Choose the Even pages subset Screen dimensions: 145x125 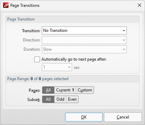pos(72,99)
